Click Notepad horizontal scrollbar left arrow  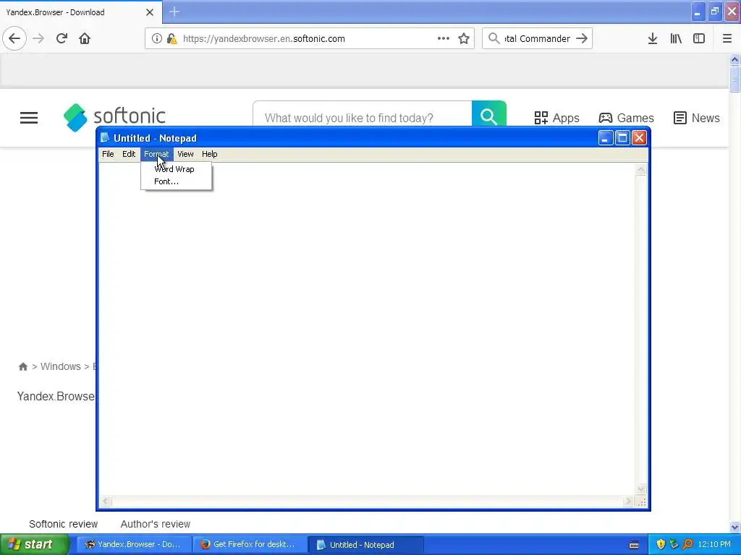tap(106, 502)
